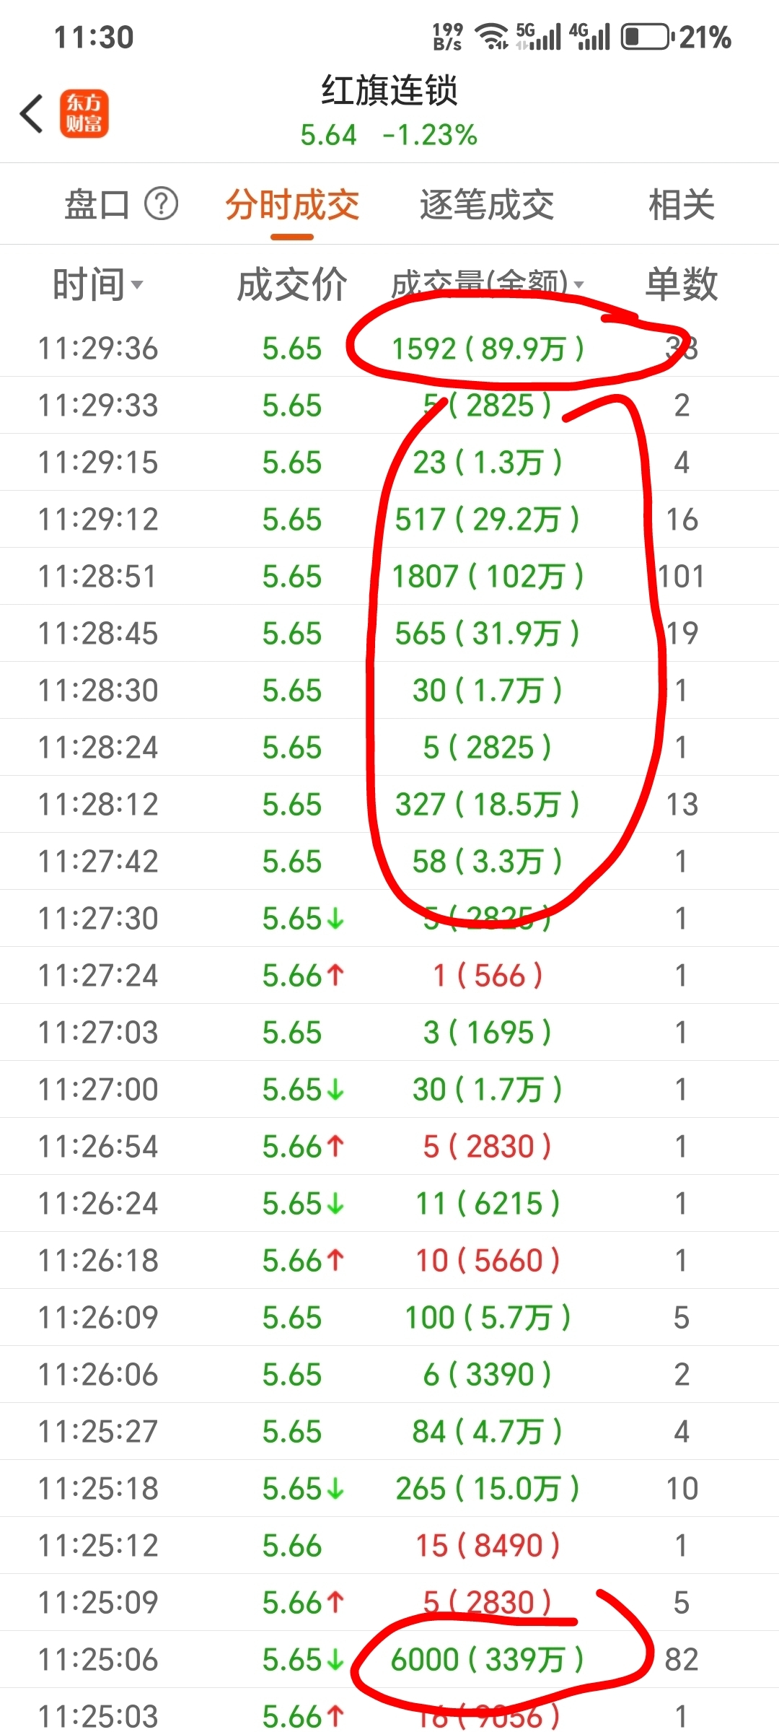The height and width of the screenshot is (1732, 779).
Task: Tap volume 23 (1.3万)
Action: [488, 463]
